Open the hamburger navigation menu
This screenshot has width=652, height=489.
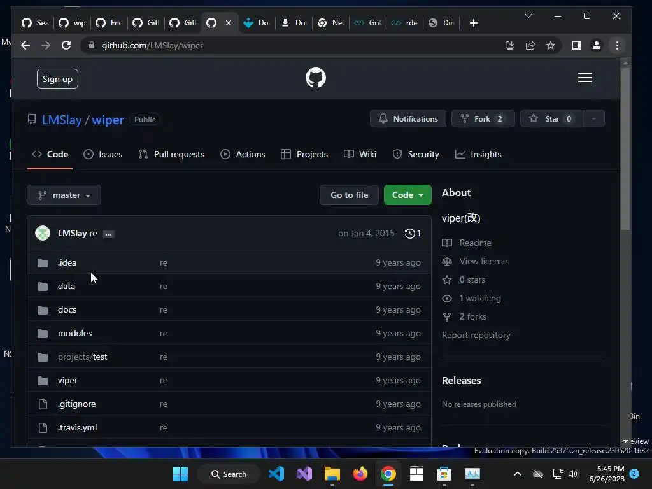coord(585,78)
